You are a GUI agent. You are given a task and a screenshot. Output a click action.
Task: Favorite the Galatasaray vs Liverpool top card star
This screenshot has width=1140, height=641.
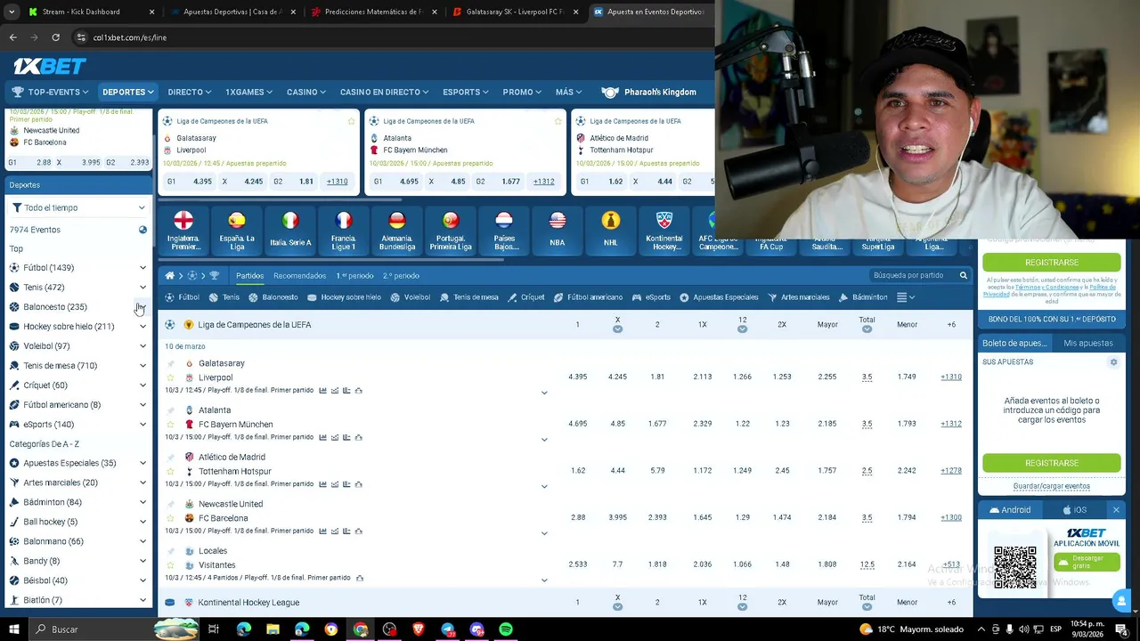point(352,121)
